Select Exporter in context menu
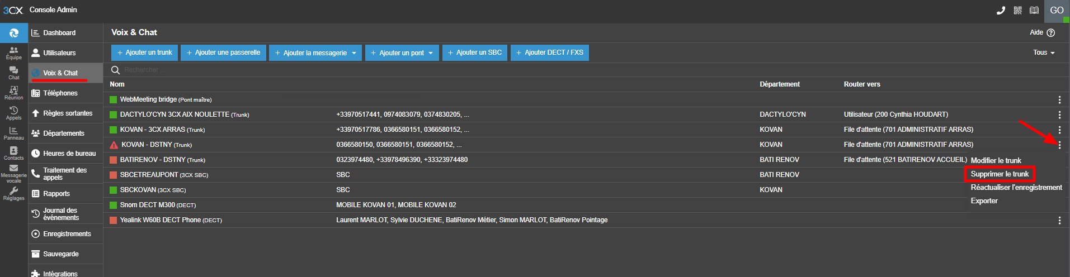The image size is (1070, 277). 984,200
